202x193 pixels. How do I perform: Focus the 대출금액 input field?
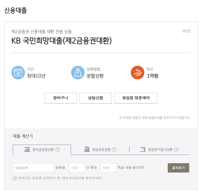tap(34, 168)
